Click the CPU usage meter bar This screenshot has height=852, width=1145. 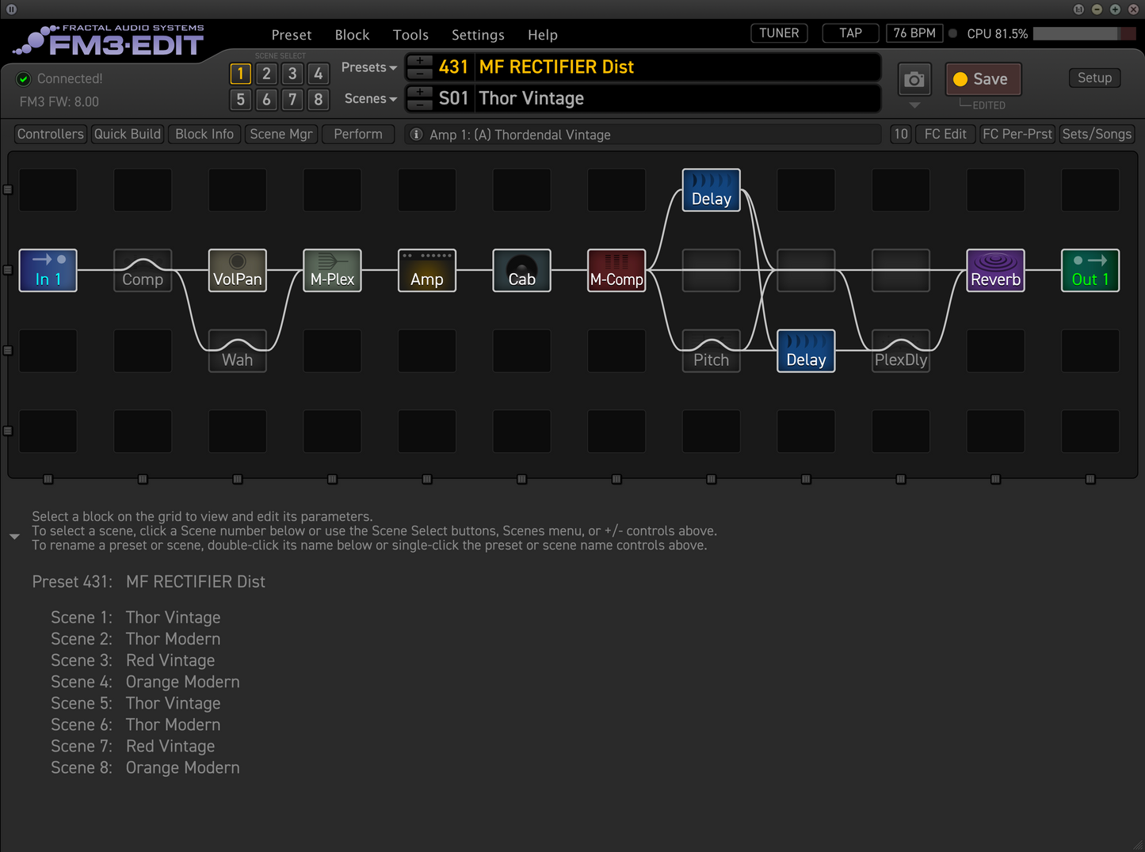(1084, 34)
